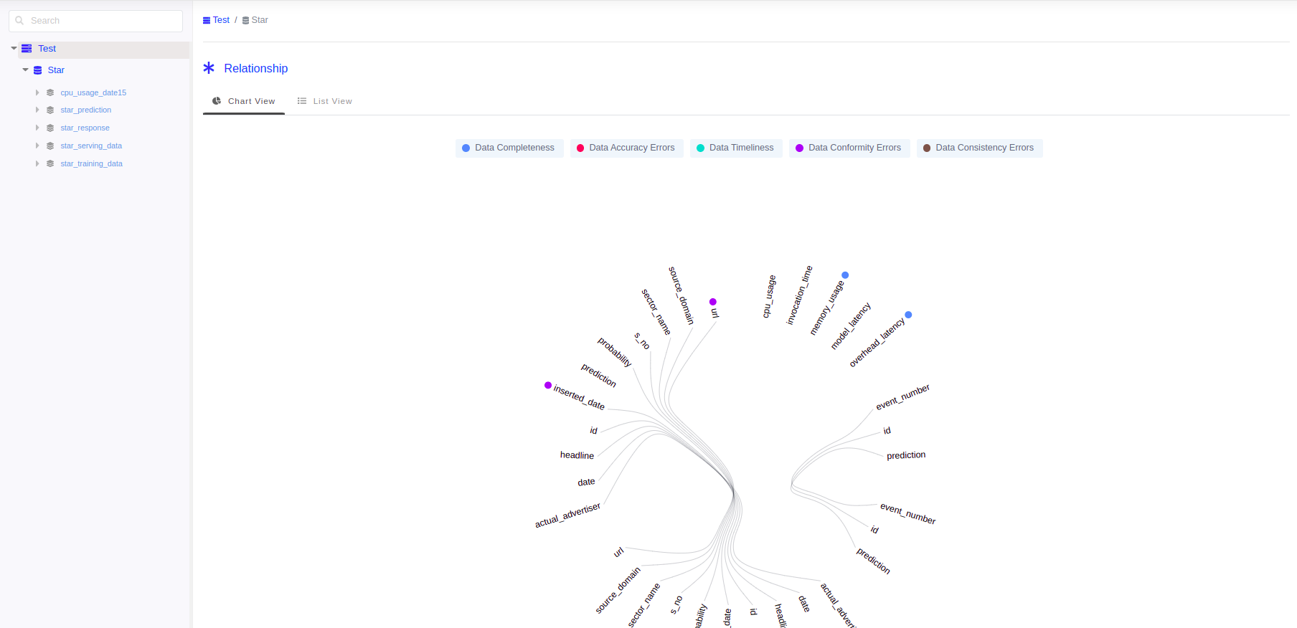Click the star_serving_data table layer icon
This screenshot has width=1297, height=628.
[x=50, y=146]
